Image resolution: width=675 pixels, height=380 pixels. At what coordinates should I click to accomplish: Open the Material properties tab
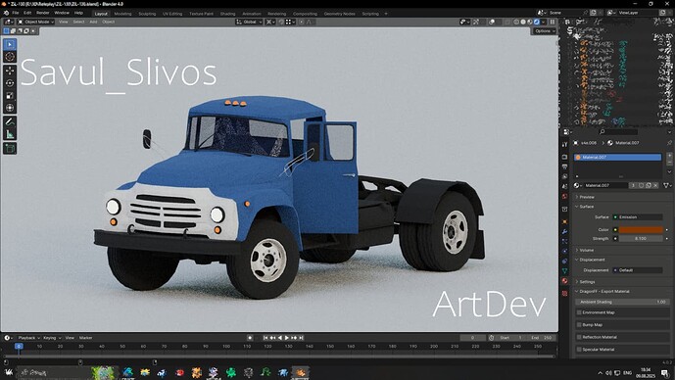tap(565, 280)
